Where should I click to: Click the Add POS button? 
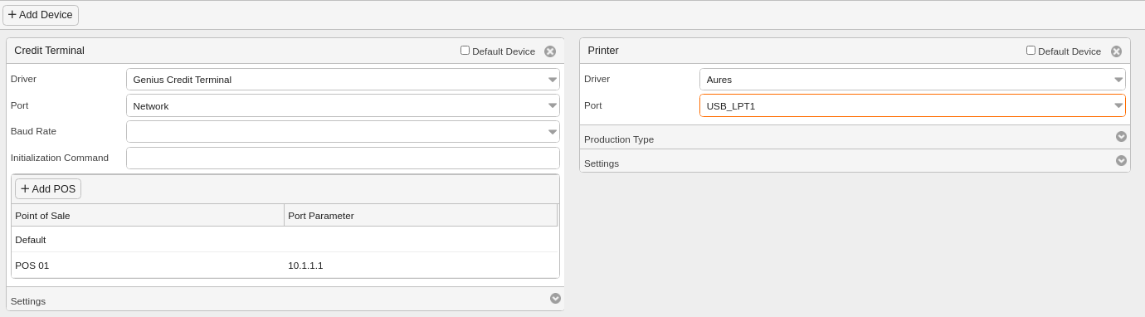click(48, 188)
